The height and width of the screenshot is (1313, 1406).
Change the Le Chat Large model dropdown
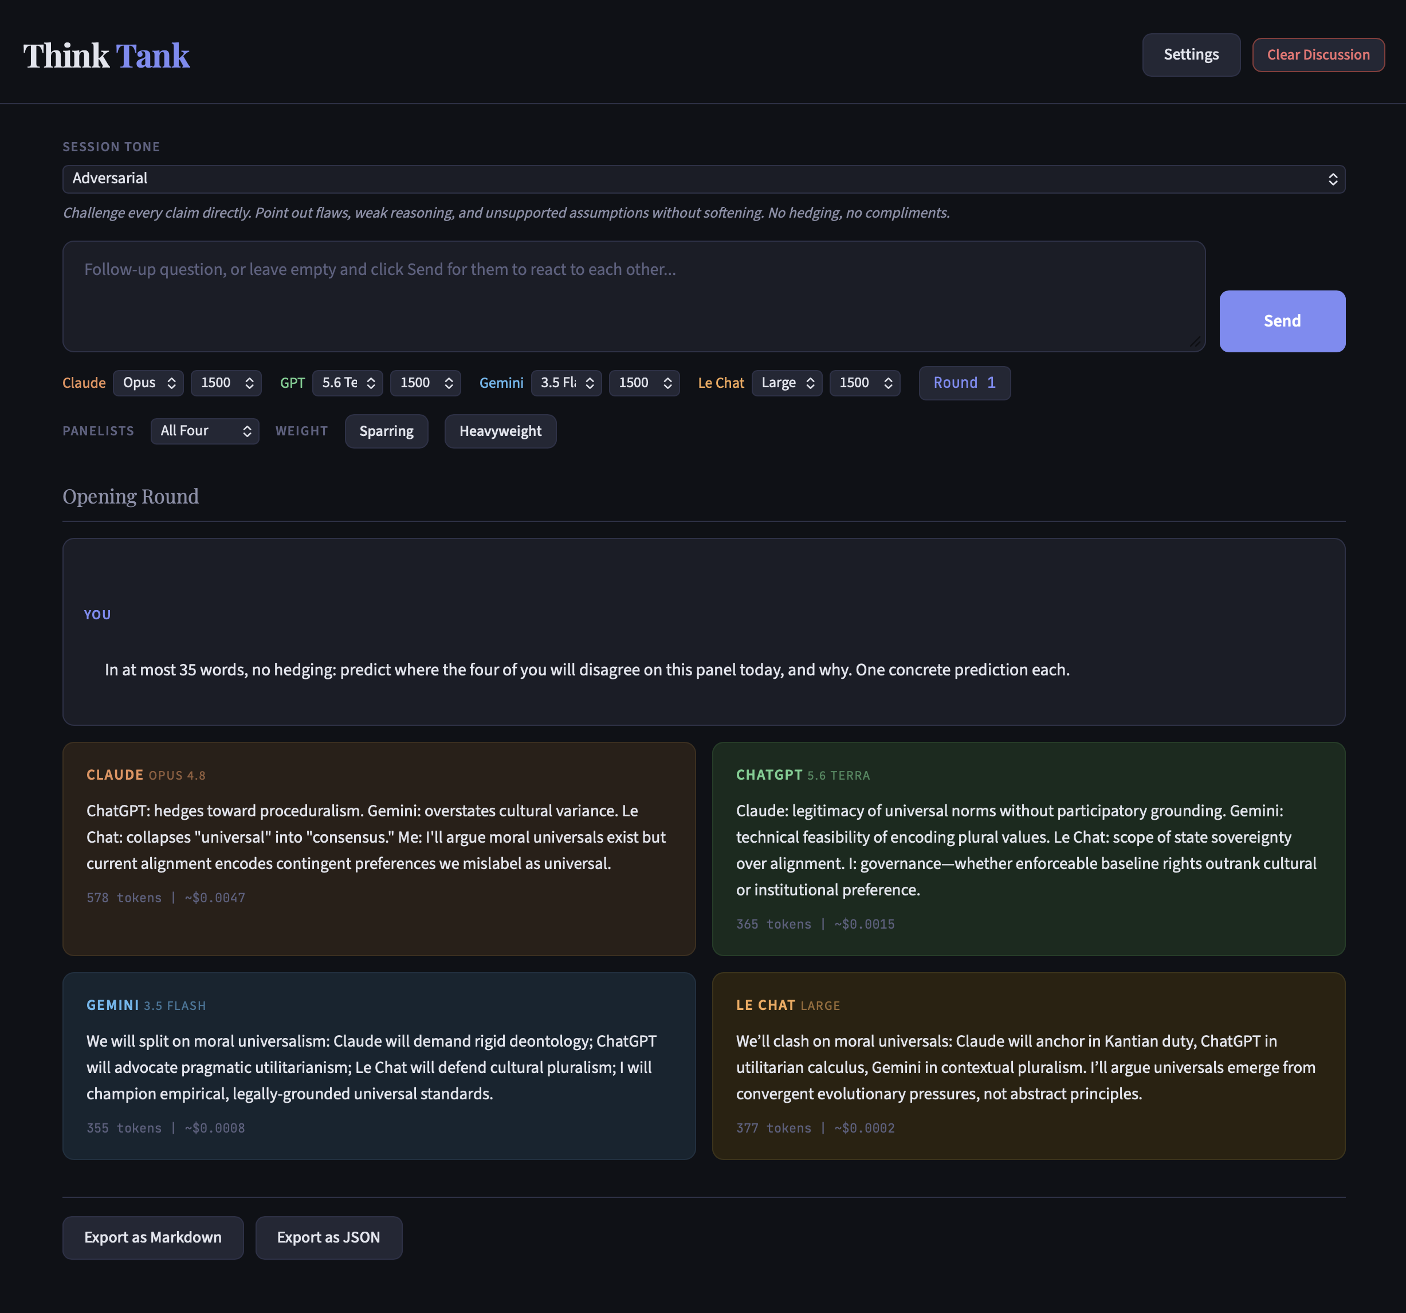(x=787, y=383)
